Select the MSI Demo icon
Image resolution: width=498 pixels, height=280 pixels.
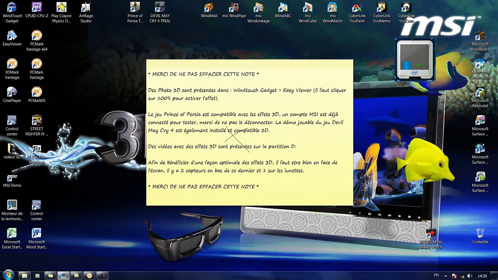pos(12,180)
